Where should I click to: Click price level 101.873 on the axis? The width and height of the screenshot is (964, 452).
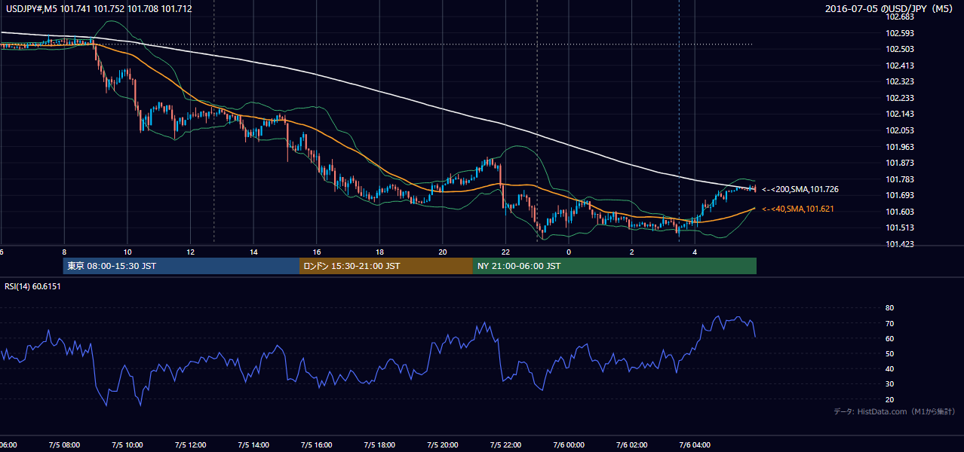(899, 163)
